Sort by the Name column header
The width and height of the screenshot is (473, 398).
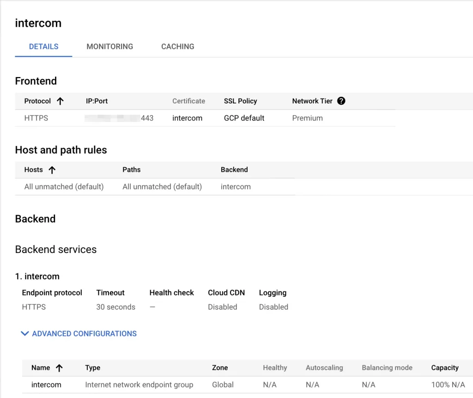(41, 368)
